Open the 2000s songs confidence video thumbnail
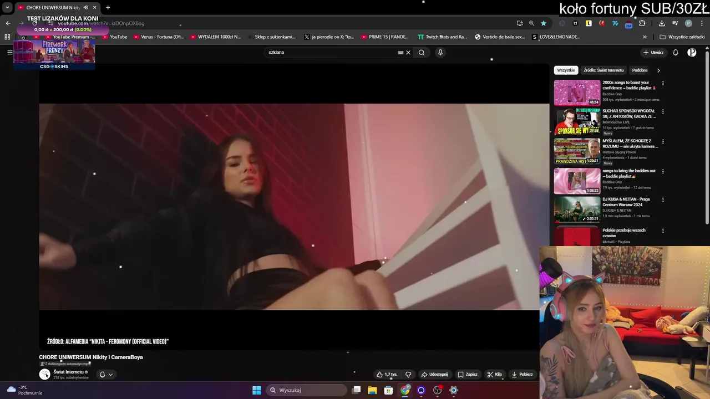Image resolution: width=710 pixels, height=399 pixels. tap(577, 93)
